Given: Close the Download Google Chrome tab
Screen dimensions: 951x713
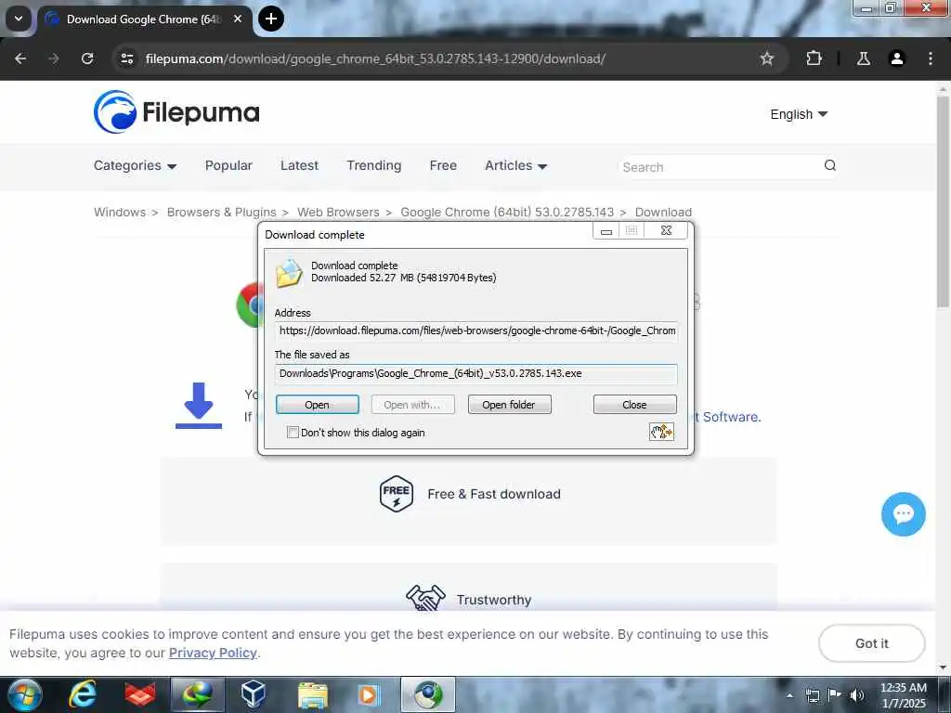Looking at the screenshot, I should [238, 19].
